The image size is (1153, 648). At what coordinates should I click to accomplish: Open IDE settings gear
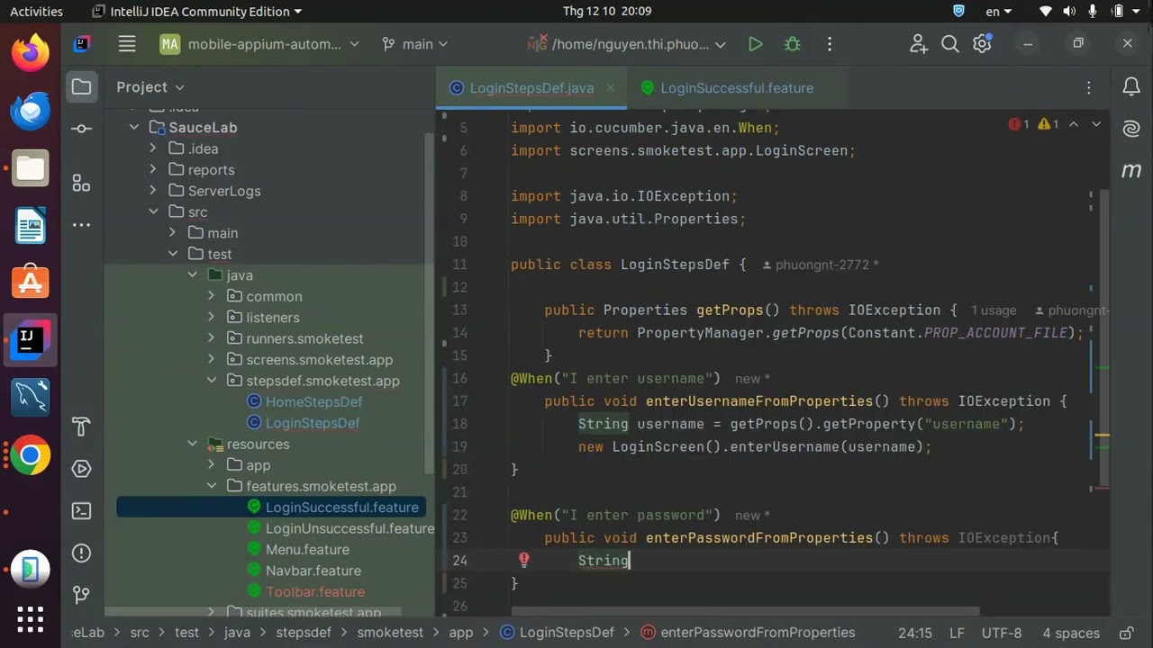pos(982,43)
